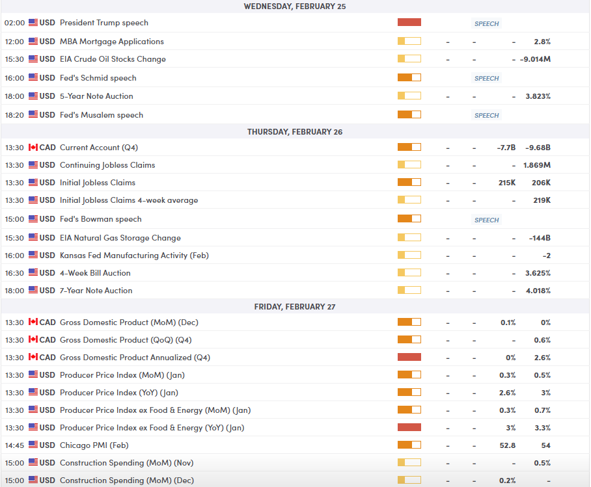
Task: Click high-impact red bar for President Trump speech
Action: pyautogui.click(x=409, y=22)
